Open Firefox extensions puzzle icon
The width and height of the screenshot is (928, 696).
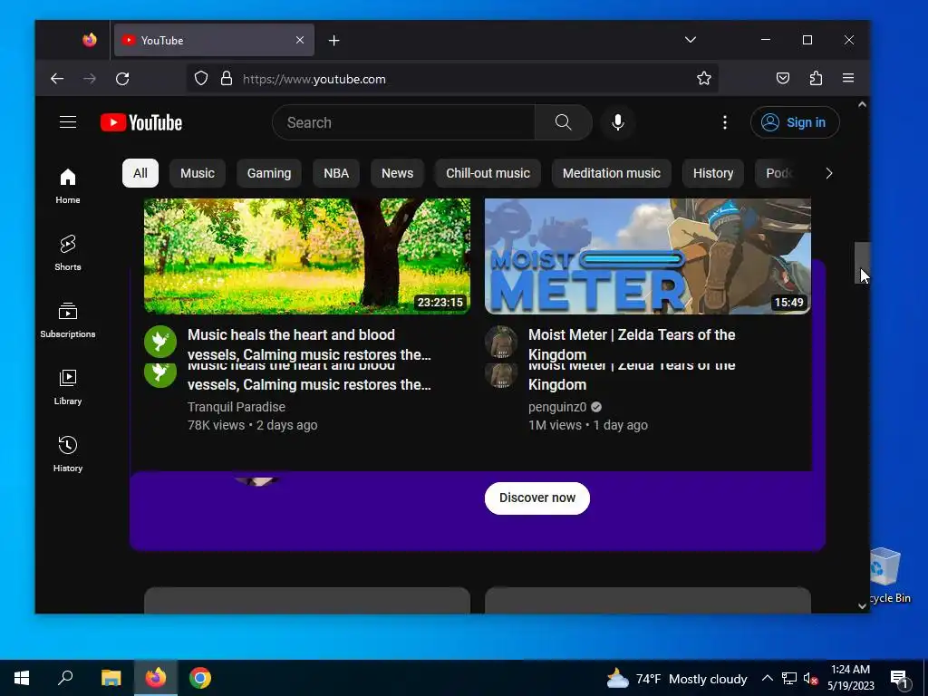816,79
